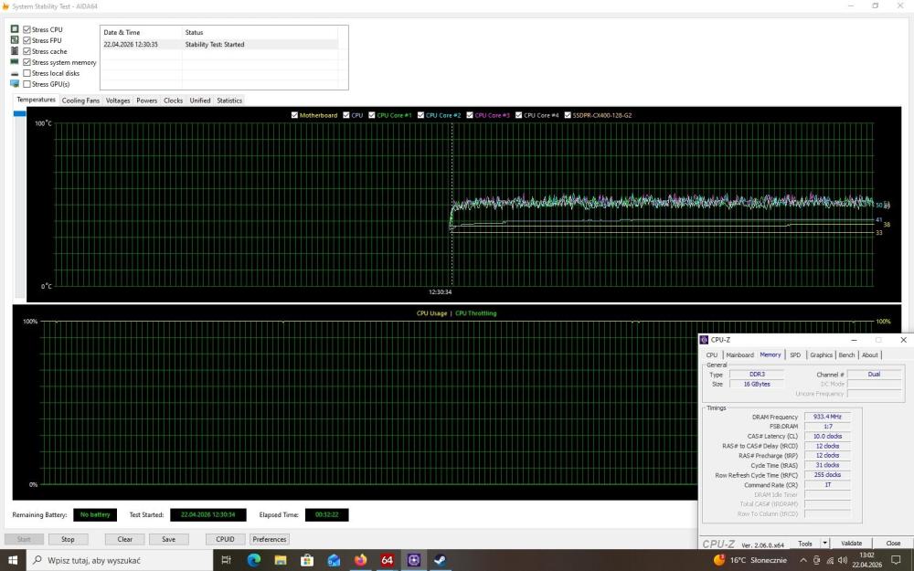Click the Tools button in CPU-Z
The image size is (914, 571).
click(x=805, y=543)
